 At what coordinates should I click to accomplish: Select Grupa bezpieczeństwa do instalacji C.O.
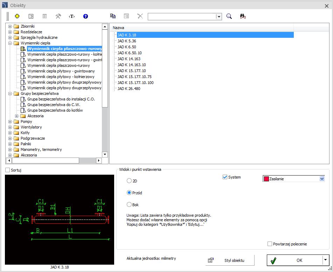[x=61, y=99]
